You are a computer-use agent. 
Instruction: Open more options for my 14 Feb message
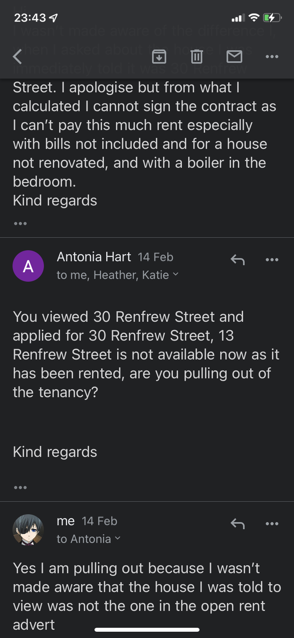click(272, 524)
